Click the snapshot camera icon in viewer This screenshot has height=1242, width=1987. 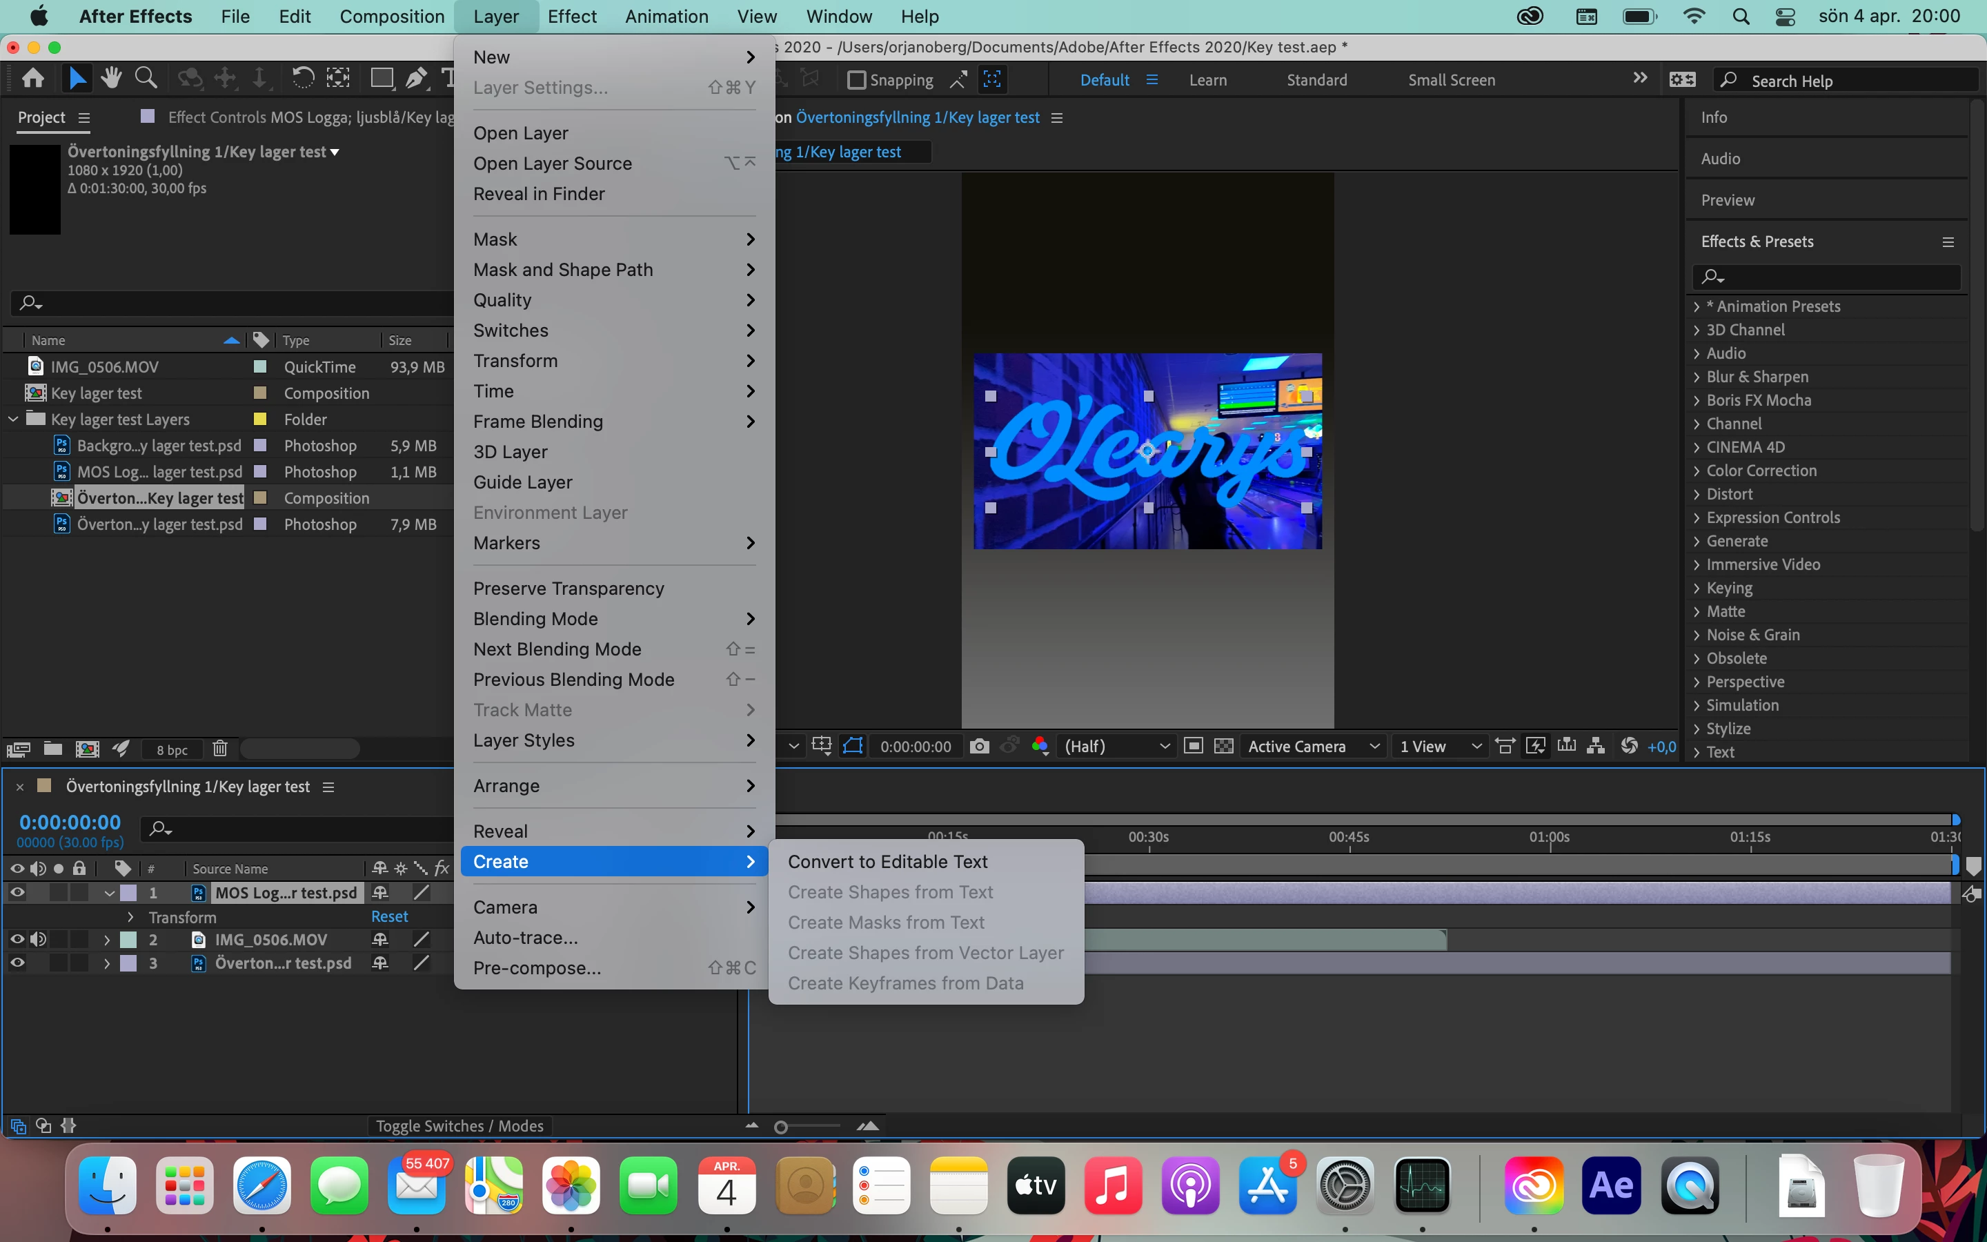coord(979,746)
